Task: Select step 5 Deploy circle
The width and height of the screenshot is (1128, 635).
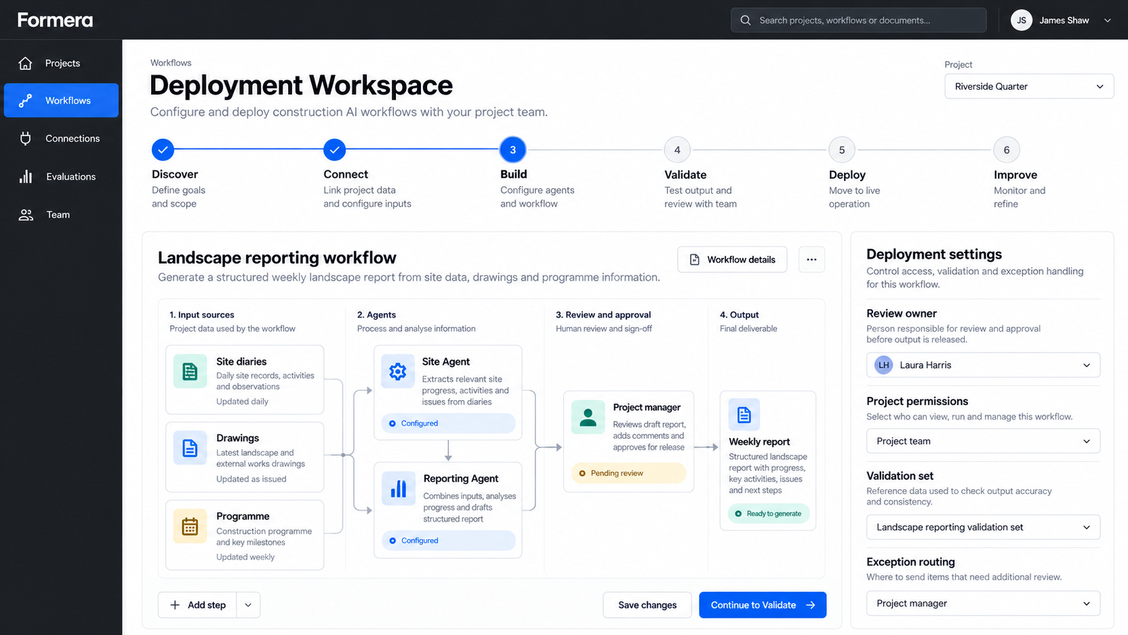Action: coord(842,150)
